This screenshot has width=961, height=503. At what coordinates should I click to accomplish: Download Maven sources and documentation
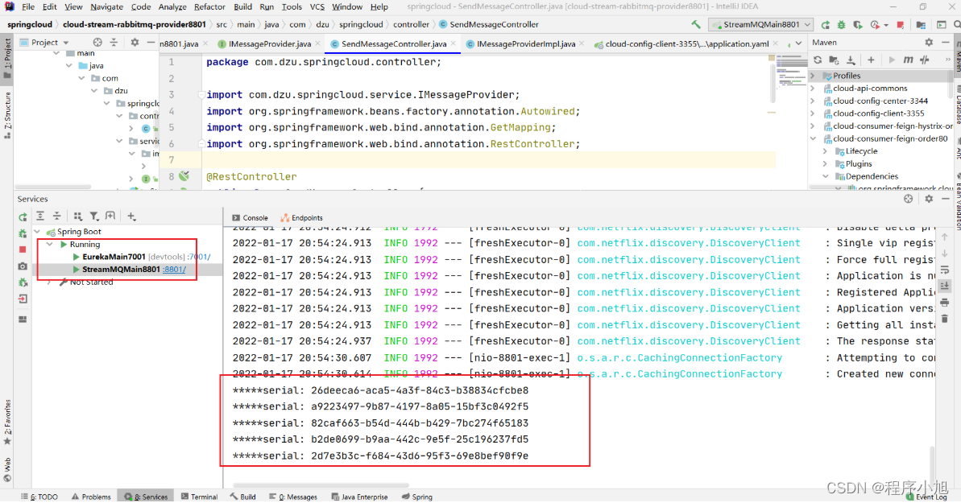(x=851, y=60)
